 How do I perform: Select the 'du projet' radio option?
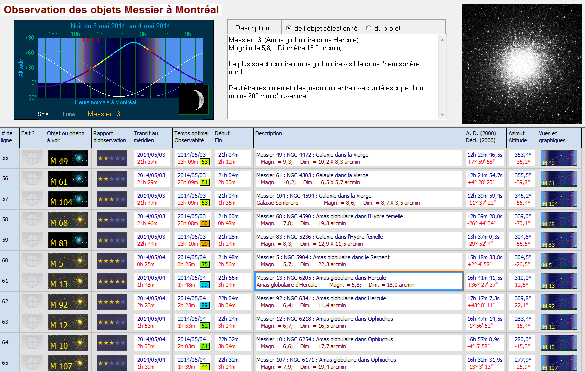coord(369,28)
